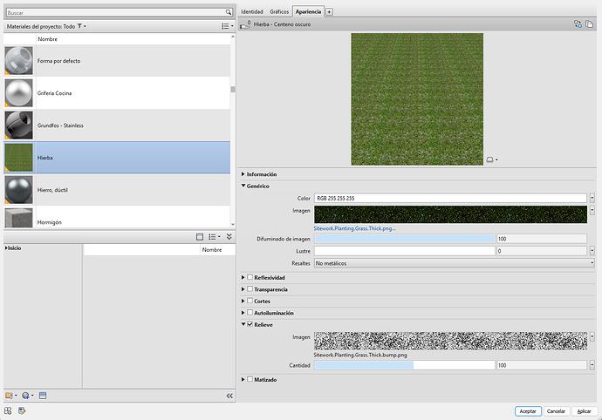Click the Difuminado de imagen slider

tap(404, 239)
